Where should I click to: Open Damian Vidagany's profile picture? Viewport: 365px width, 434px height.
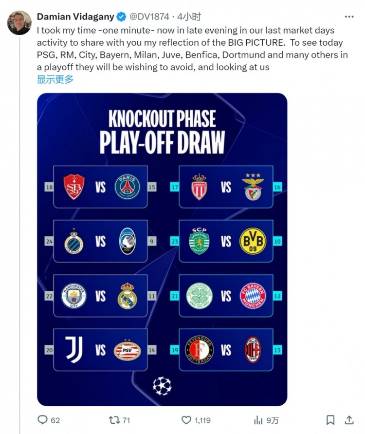click(x=19, y=23)
